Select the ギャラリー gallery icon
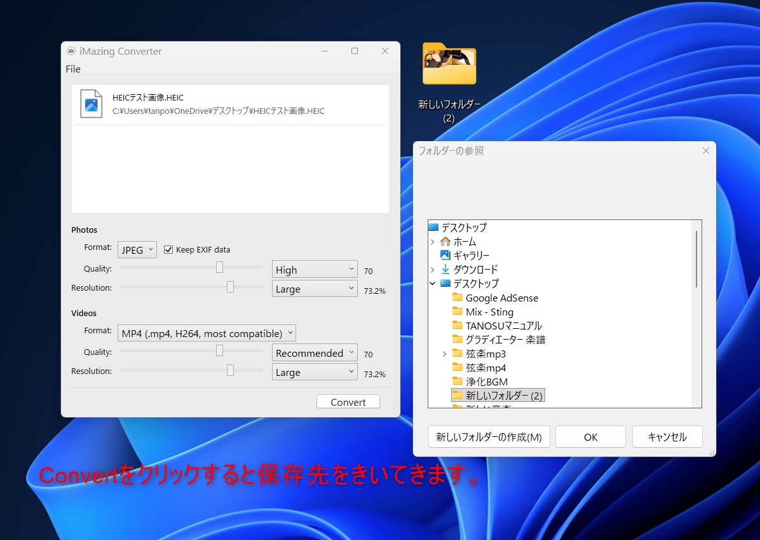The width and height of the screenshot is (760, 540). pyautogui.click(x=445, y=255)
